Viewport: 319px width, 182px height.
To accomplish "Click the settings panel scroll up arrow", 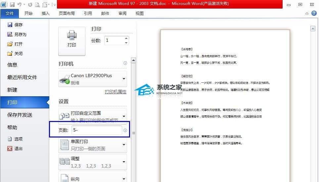I will (x=133, y=60).
